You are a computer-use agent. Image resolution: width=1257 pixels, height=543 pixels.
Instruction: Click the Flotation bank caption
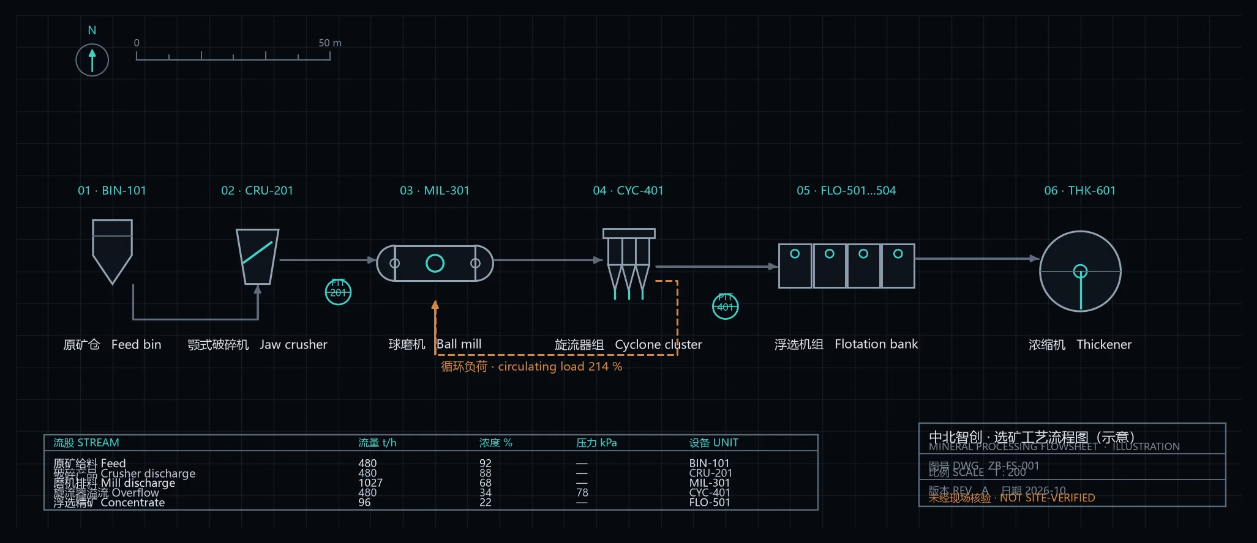(x=846, y=344)
